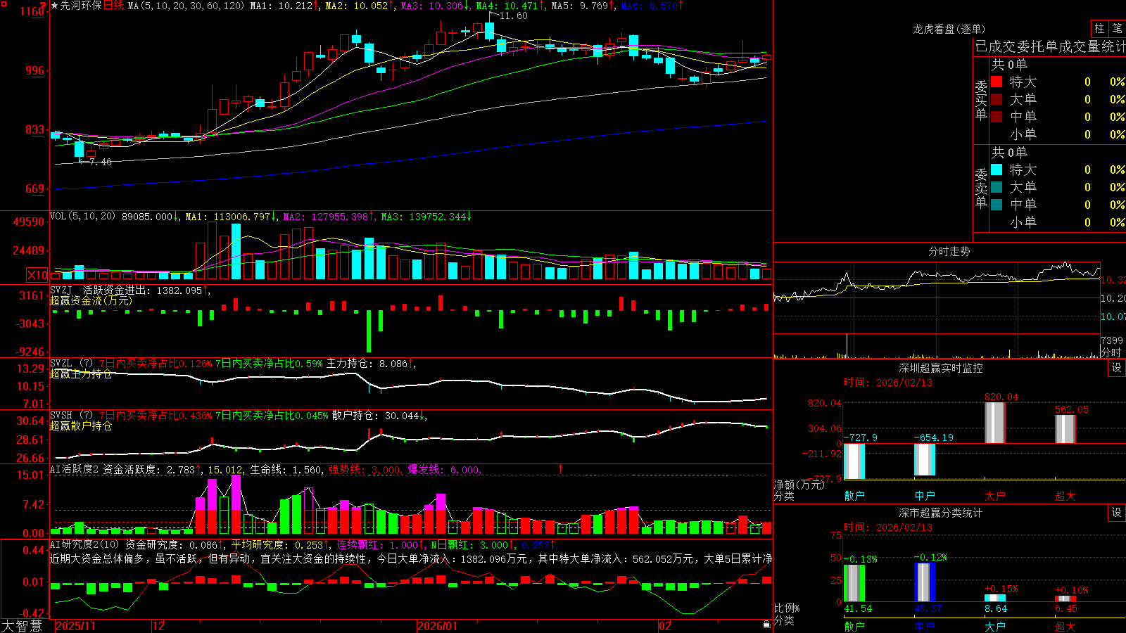1126x633 pixels.
Task: Click the 资金活跃度: 2.783 value
Action: (x=148, y=470)
